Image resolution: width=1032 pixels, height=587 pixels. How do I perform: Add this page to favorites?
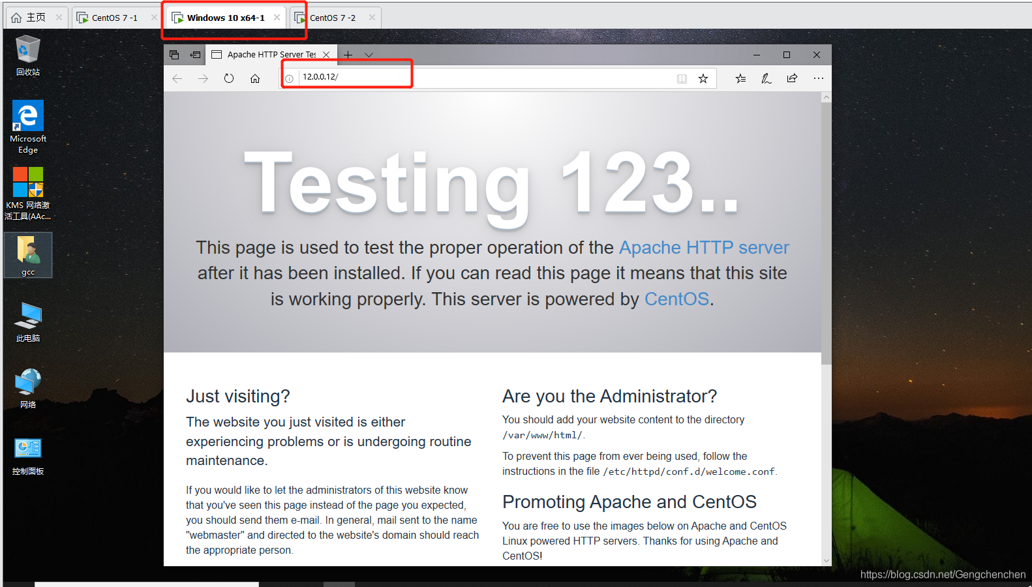coord(703,78)
